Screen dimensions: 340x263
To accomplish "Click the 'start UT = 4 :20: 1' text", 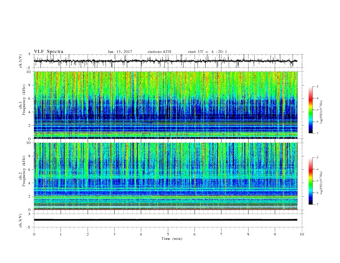I will click(207, 52).
